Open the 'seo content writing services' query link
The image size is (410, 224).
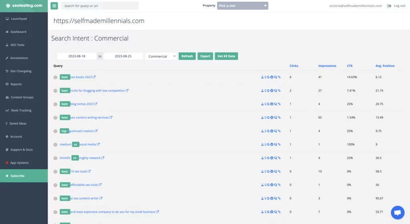[x=89, y=118]
